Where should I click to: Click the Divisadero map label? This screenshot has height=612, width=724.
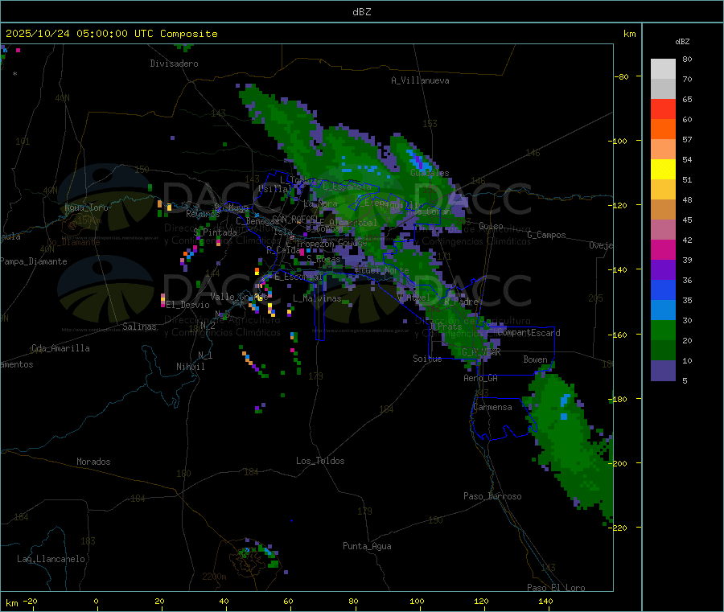[x=174, y=64]
